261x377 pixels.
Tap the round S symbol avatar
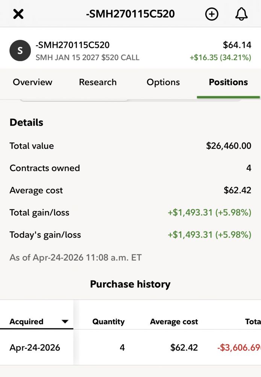(20, 51)
